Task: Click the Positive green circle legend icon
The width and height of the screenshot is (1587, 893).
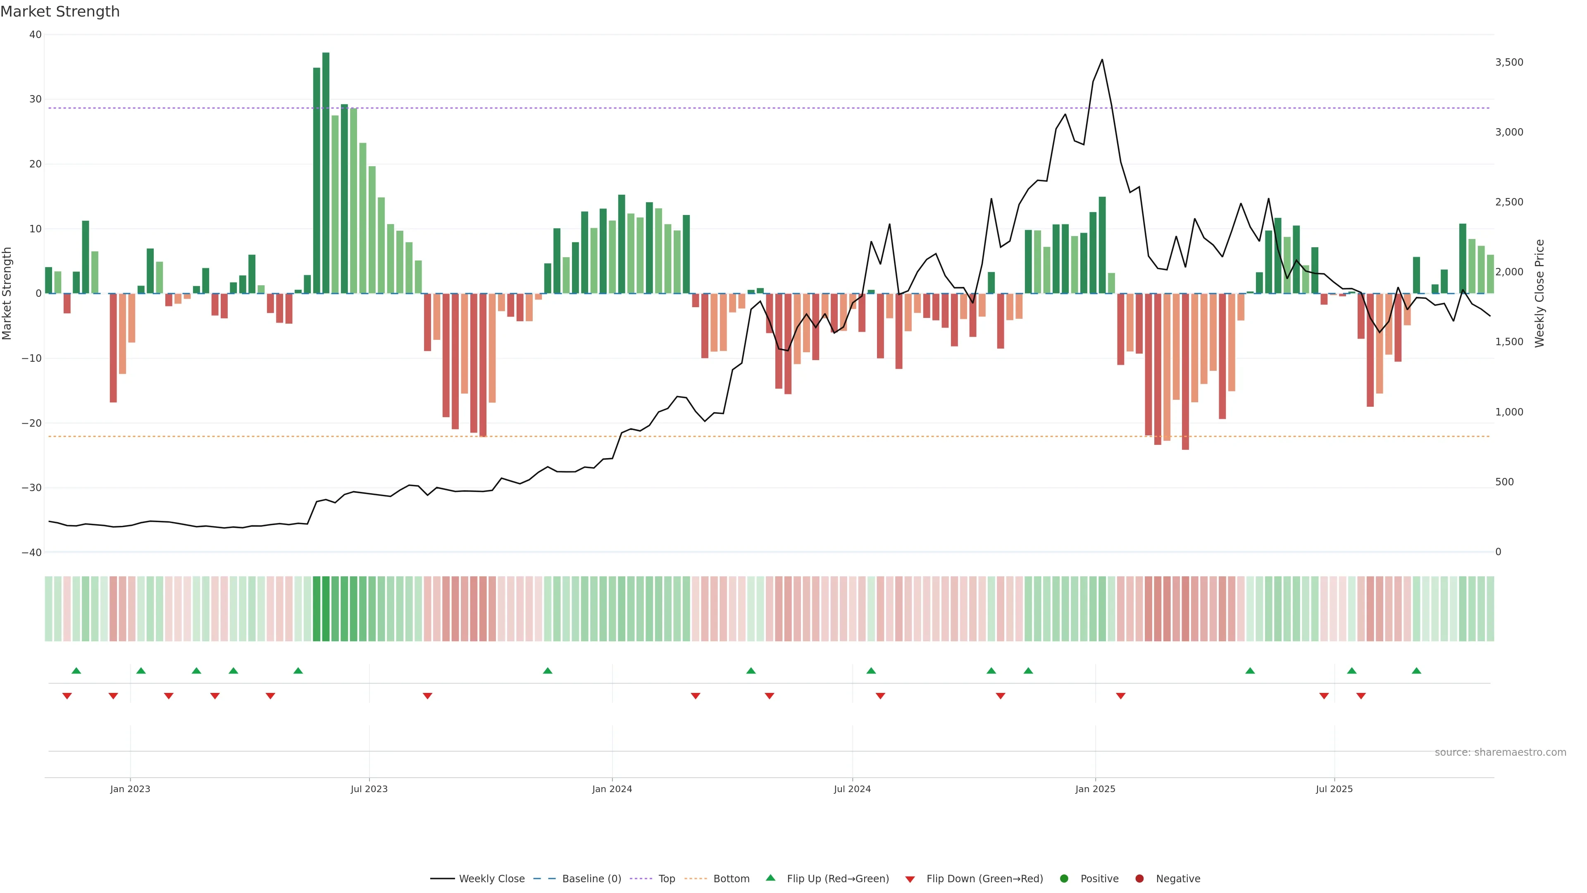Action: [1064, 879]
